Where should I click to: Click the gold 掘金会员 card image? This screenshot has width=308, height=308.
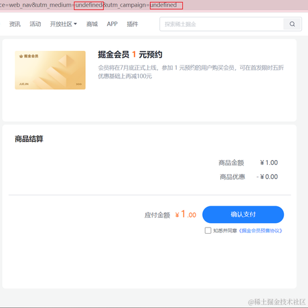[x=50, y=70]
